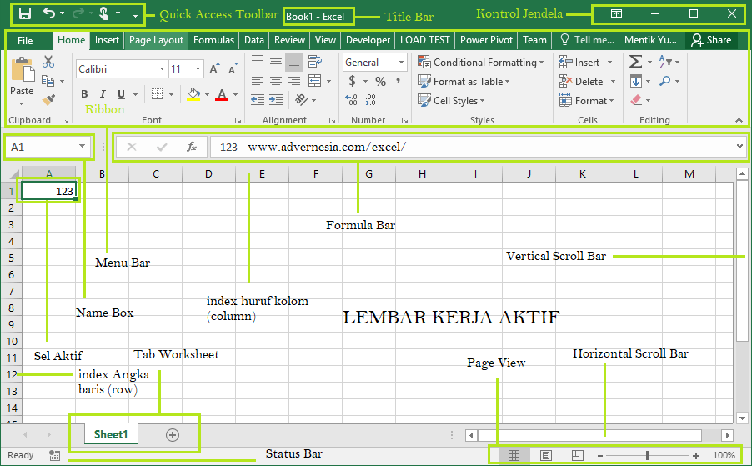752x466 pixels.
Task: Click the Cut scissors icon
Action: pyautogui.click(x=48, y=62)
